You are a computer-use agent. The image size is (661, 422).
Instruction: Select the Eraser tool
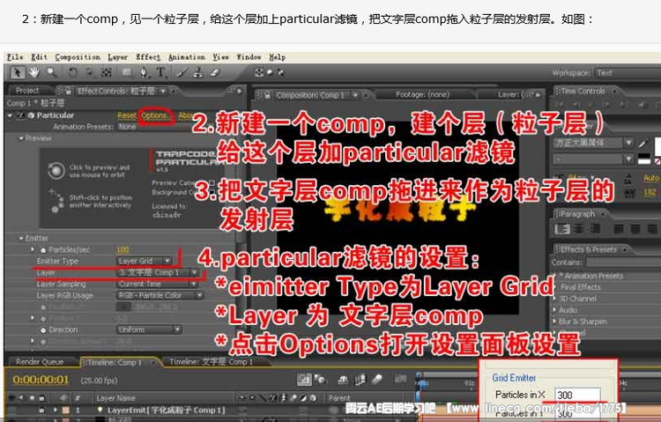click(x=214, y=72)
